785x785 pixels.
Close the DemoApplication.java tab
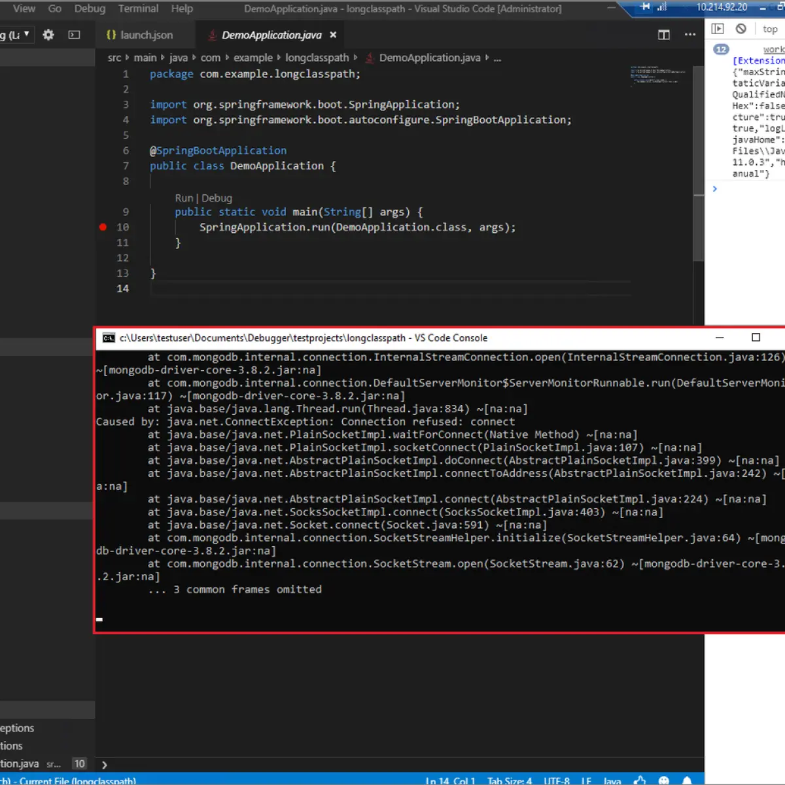coord(333,35)
